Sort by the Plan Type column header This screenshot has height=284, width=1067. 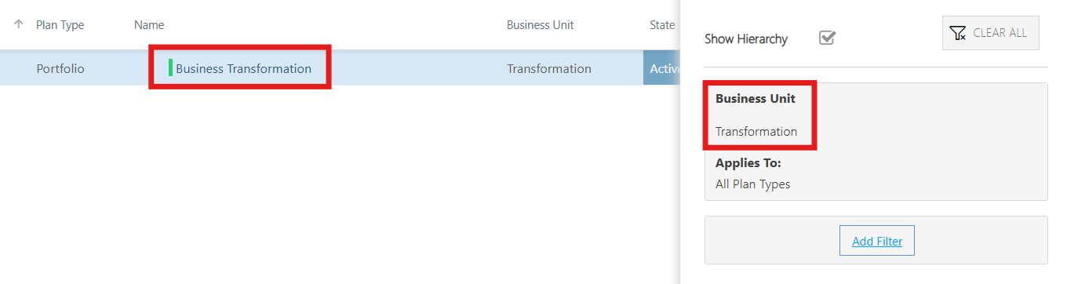(60, 25)
